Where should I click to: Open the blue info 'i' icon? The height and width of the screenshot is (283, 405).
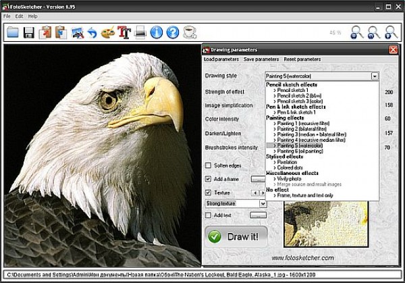pyautogui.click(x=157, y=32)
